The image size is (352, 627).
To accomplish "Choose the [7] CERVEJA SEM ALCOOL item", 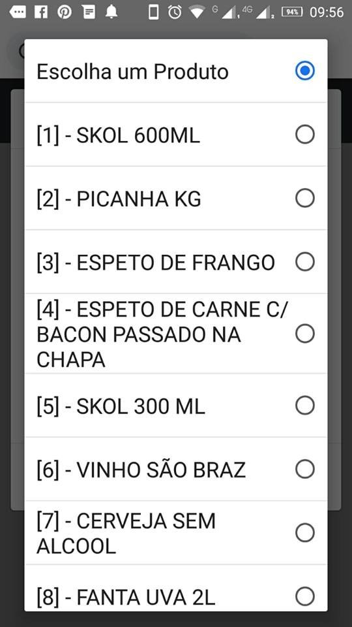I will click(x=176, y=533).
